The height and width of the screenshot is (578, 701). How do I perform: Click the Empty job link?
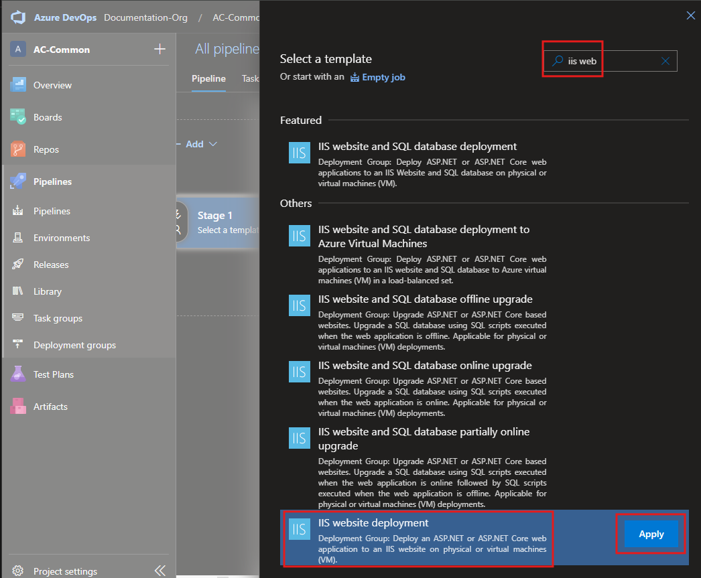click(383, 77)
